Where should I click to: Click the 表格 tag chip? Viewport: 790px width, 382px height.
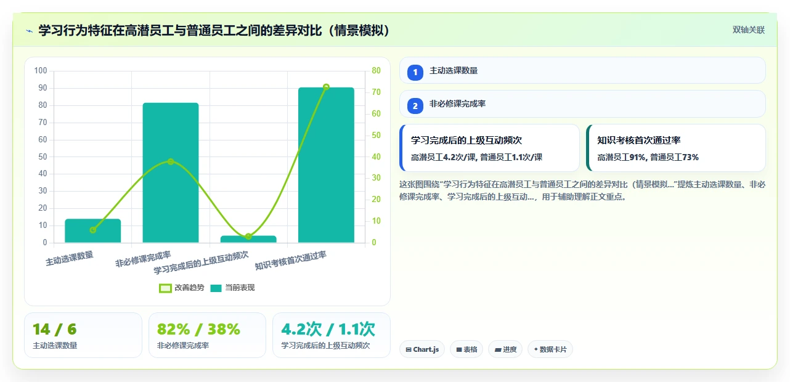(466, 349)
